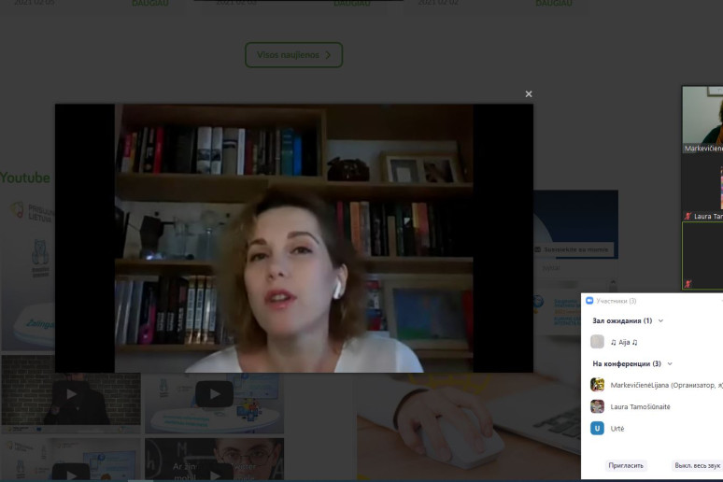
Task: Click the Zoom icon in Участники panel title
Action: [589, 301]
